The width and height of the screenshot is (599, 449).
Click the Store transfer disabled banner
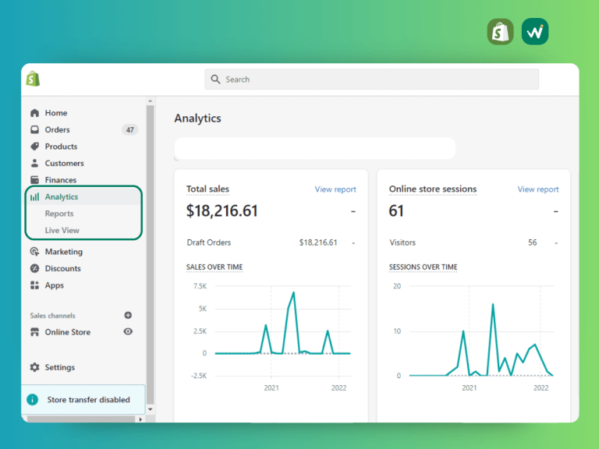tap(83, 399)
